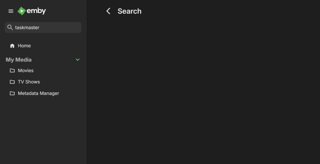This screenshot has width=320, height=164.
Task: Navigate to Home
Action: click(24, 45)
